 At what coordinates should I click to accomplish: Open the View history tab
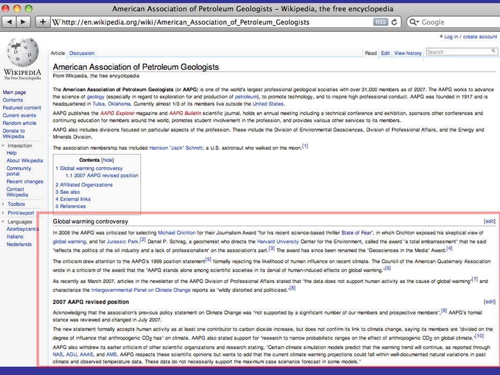point(408,53)
